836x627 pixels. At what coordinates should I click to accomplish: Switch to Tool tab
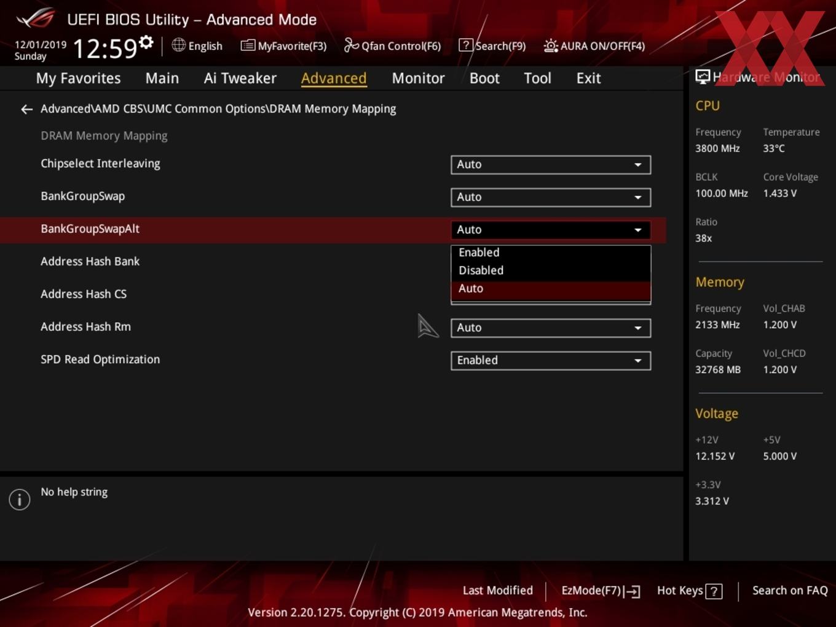pos(537,79)
